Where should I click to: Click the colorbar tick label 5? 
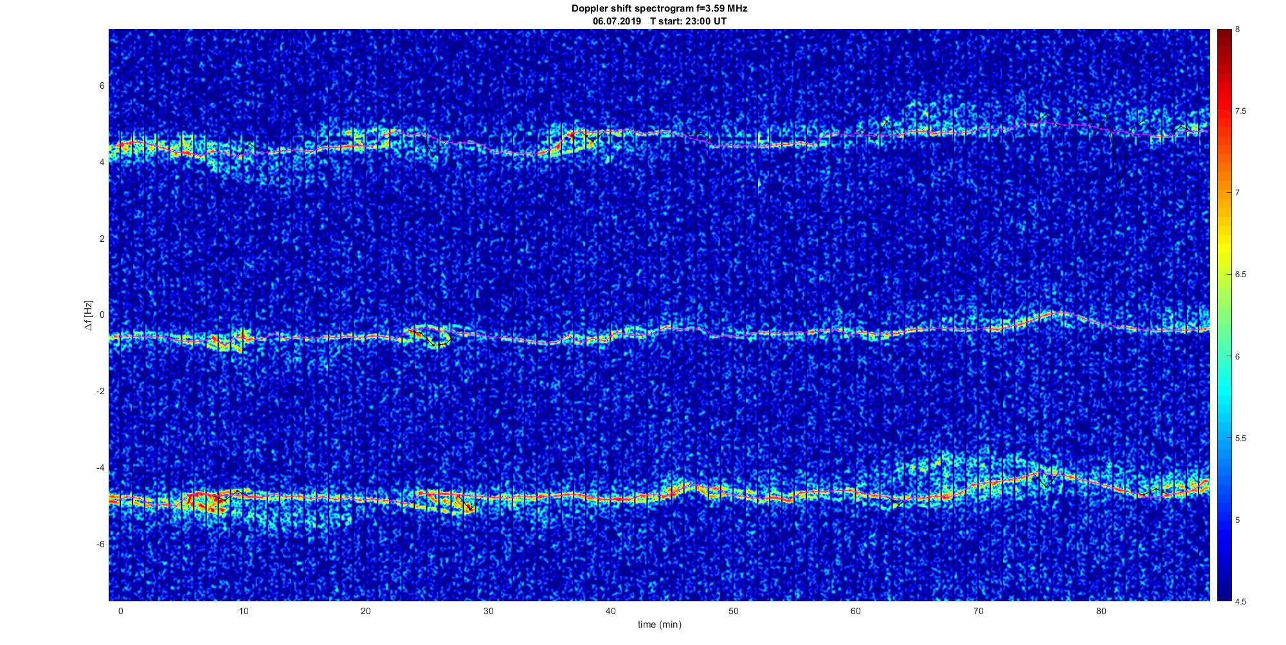[x=1237, y=520]
